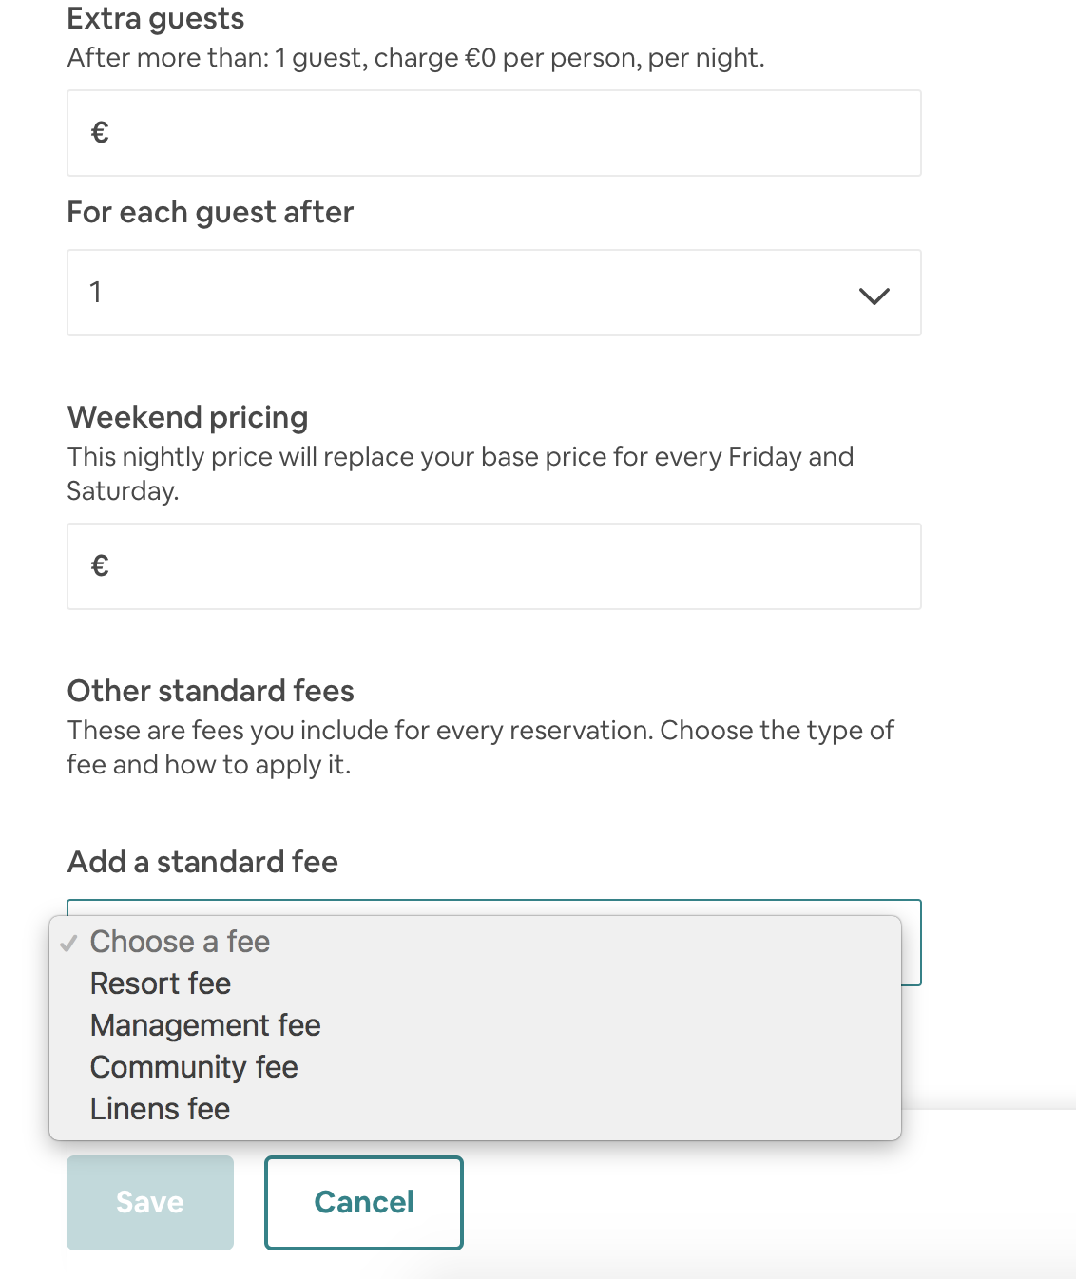Expand the 'For each guest after' dropdown
This screenshot has height=1279, width=1076.
(493, 294)
